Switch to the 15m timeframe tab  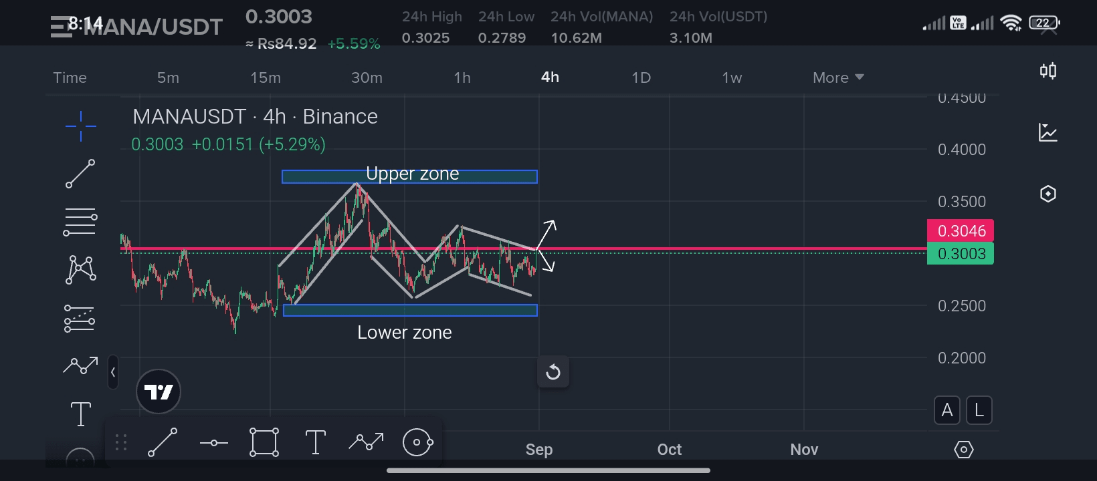(266, 77)
